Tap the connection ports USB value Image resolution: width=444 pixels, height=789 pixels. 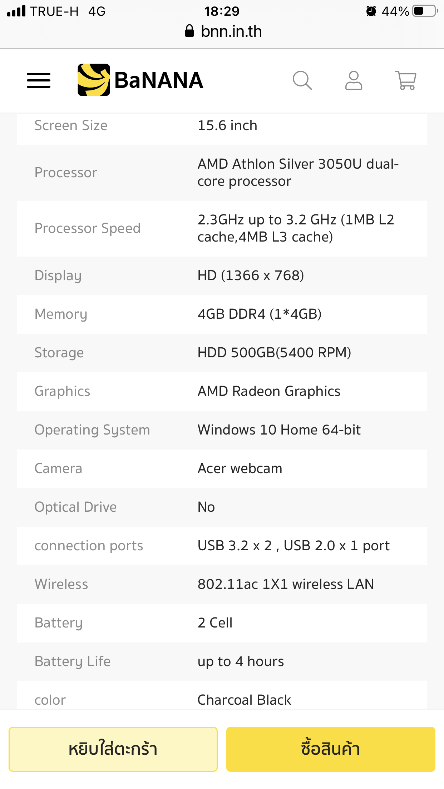(293, 546)
